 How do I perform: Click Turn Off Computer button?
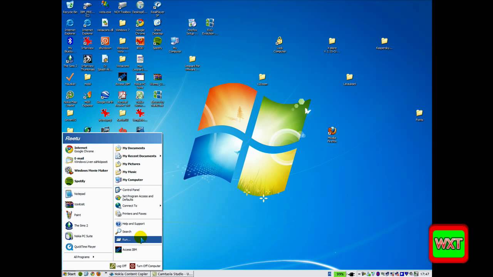pyautogui.click(x=145, y=266)
